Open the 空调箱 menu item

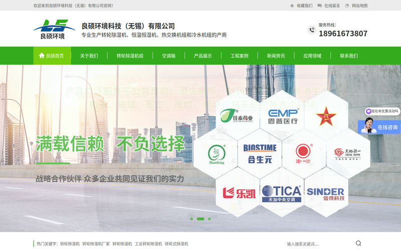[x=168, y=56]
